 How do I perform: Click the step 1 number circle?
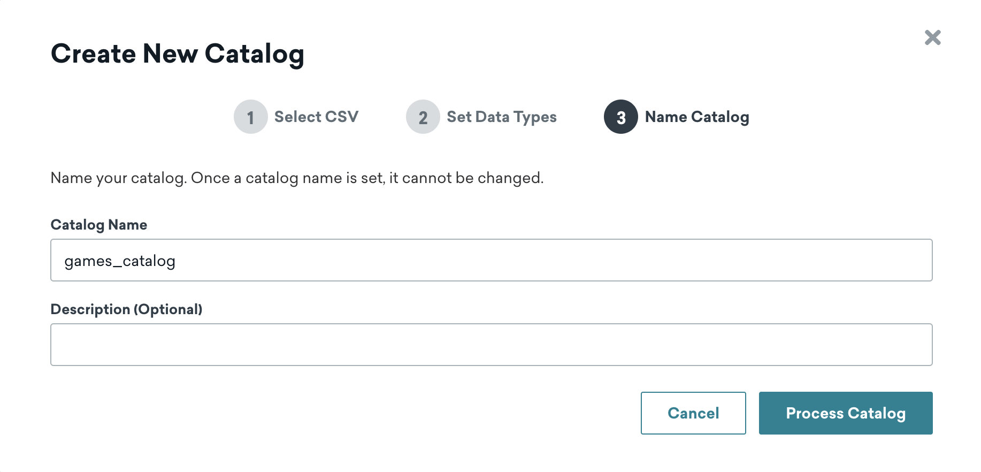[x=250, y=117]
